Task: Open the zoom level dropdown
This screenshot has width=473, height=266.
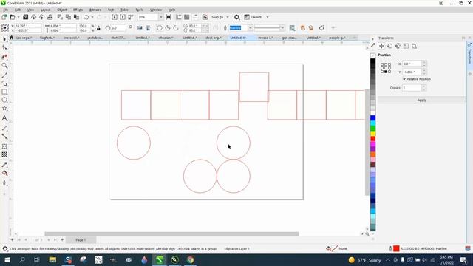Action: tap(160, 17)
